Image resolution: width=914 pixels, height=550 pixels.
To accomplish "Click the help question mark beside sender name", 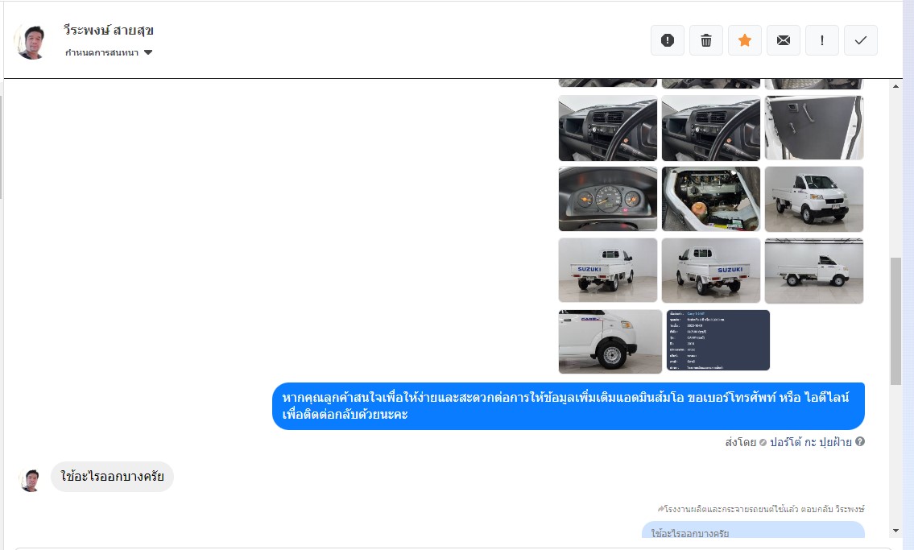I will coord(860,442).
